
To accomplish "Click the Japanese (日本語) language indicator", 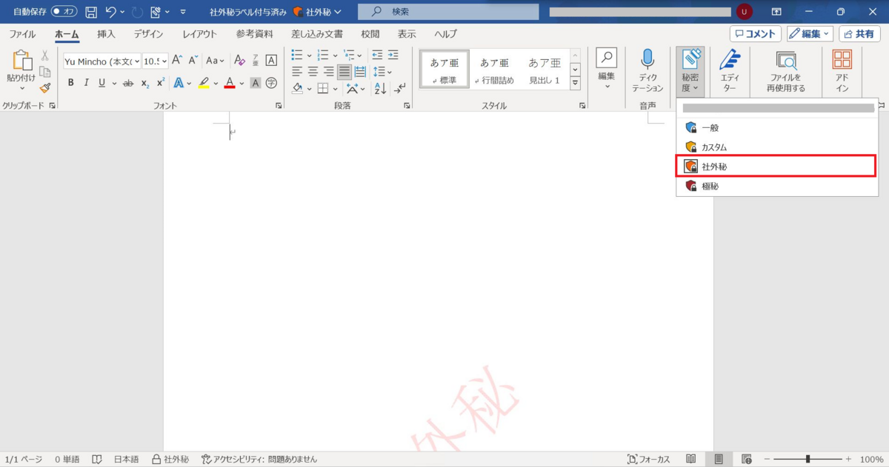I will point(126,459).
